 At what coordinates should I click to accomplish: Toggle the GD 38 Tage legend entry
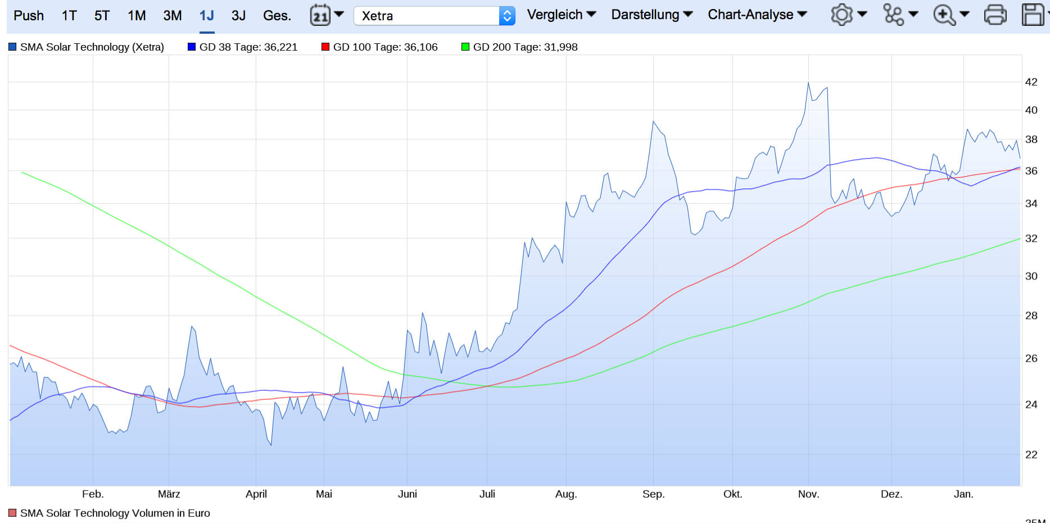(242, 47)
